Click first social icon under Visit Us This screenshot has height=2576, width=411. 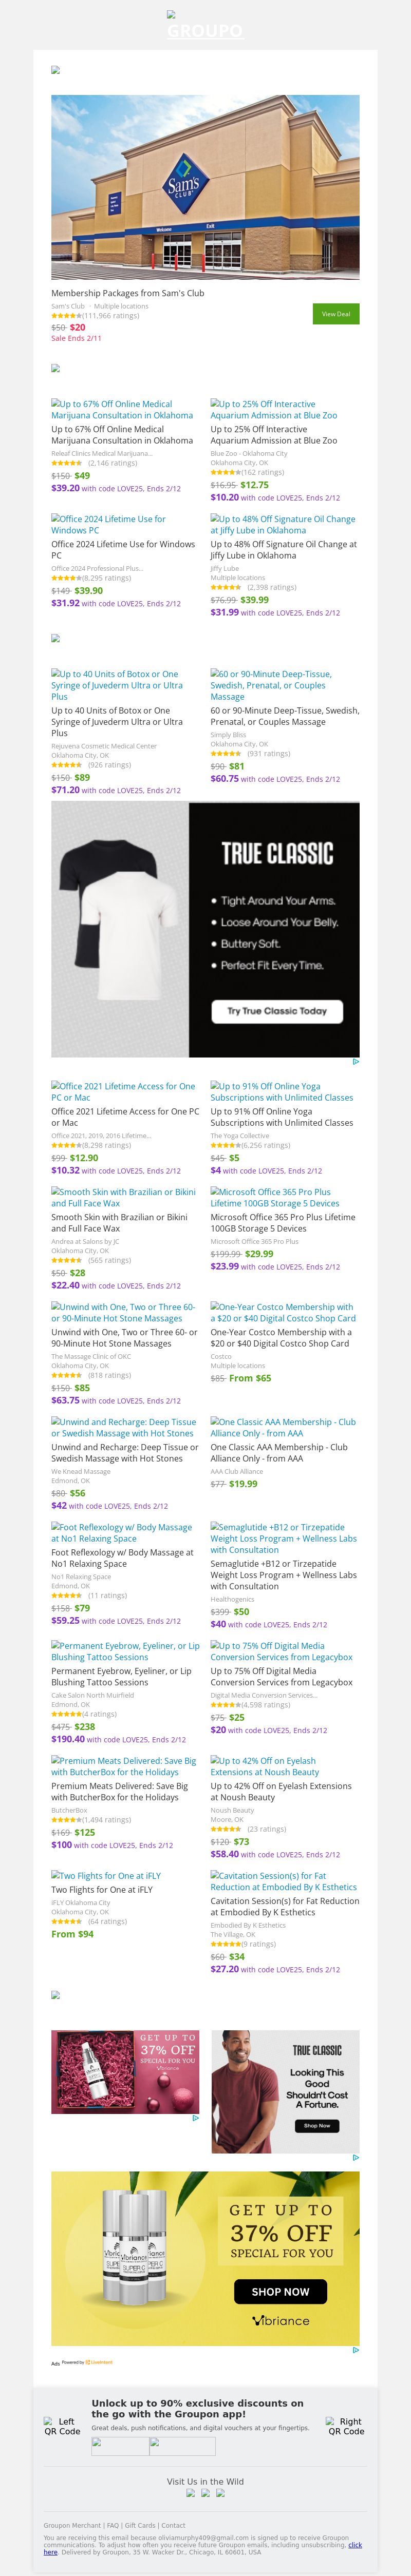[x=191, y=2493]
